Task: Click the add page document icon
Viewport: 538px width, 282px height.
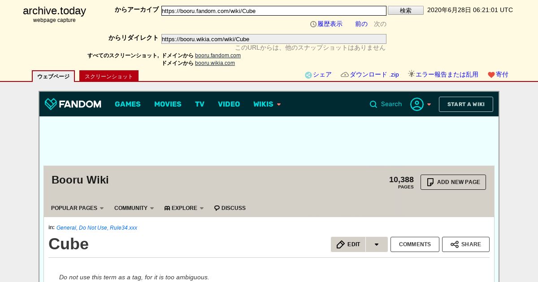Action: (x=430, y=182)
